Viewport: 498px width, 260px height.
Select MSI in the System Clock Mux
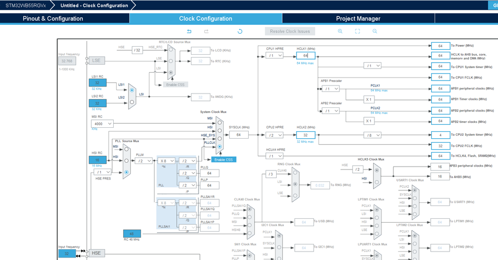219,123
